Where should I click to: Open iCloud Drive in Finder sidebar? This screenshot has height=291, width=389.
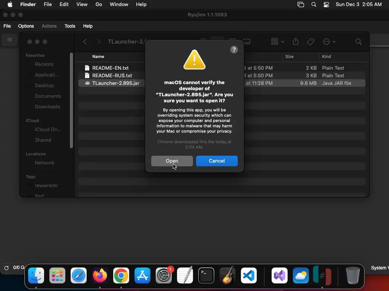[x=48, y=130]
